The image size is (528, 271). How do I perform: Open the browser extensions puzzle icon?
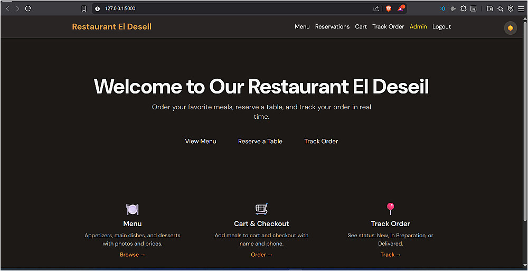(x=464, y=9)
